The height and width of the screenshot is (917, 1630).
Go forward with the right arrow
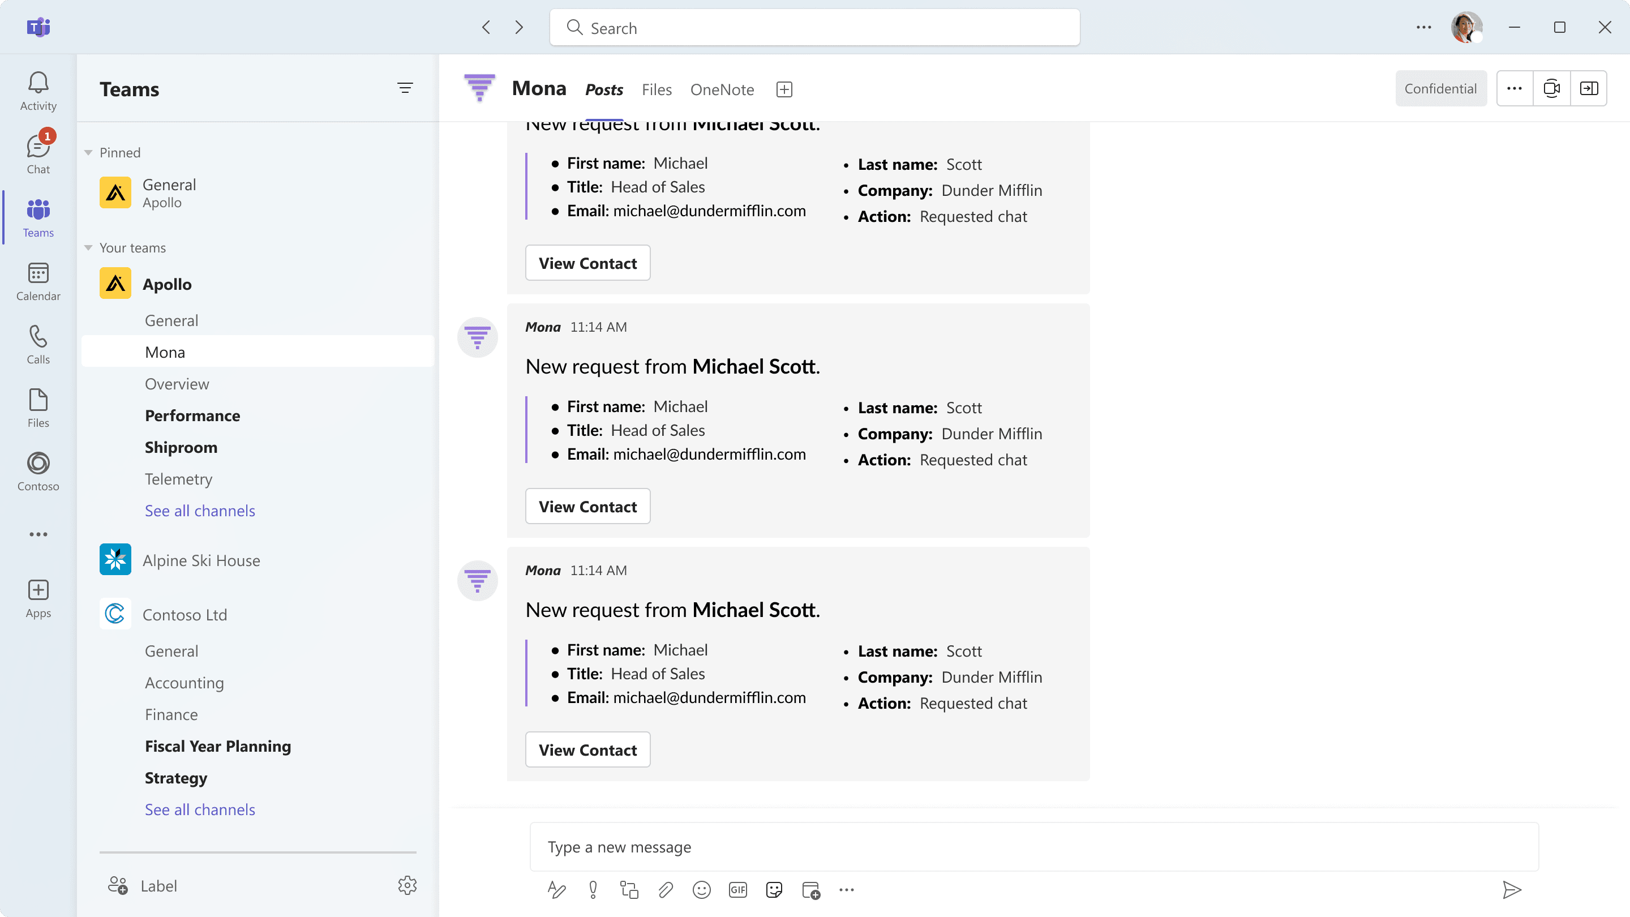519,27
